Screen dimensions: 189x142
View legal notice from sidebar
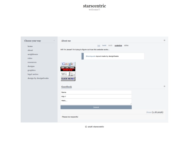click(33, 74)
